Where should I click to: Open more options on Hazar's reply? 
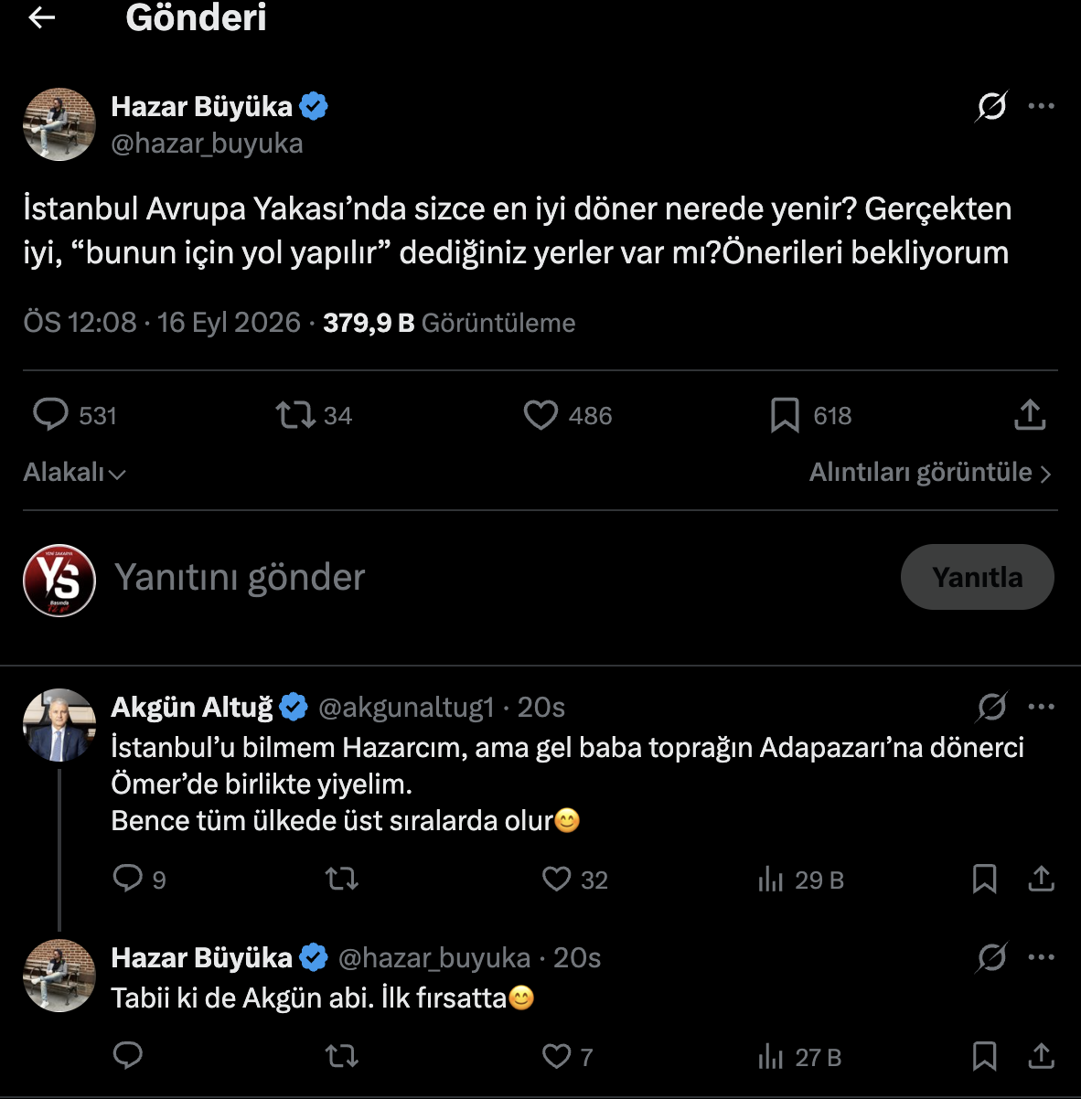tap(1041, 957)
